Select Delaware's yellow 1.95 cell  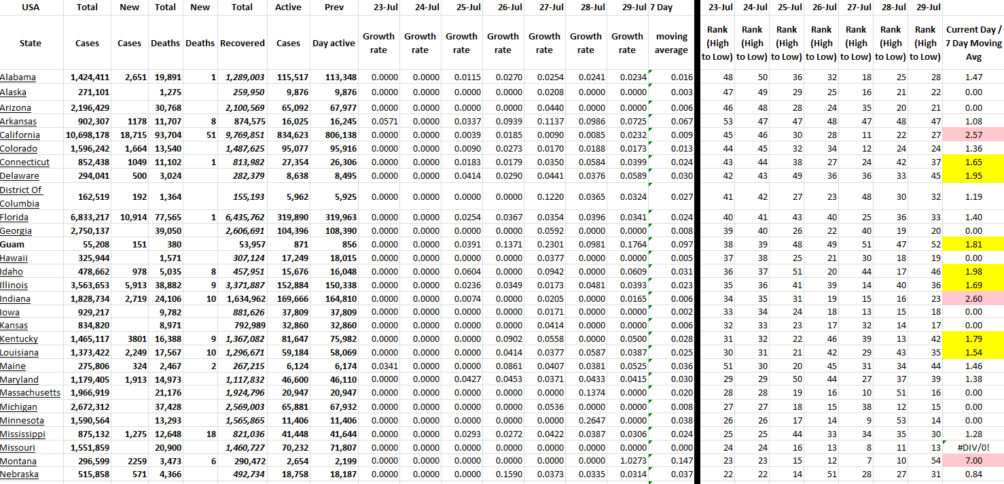coord(973,176)
